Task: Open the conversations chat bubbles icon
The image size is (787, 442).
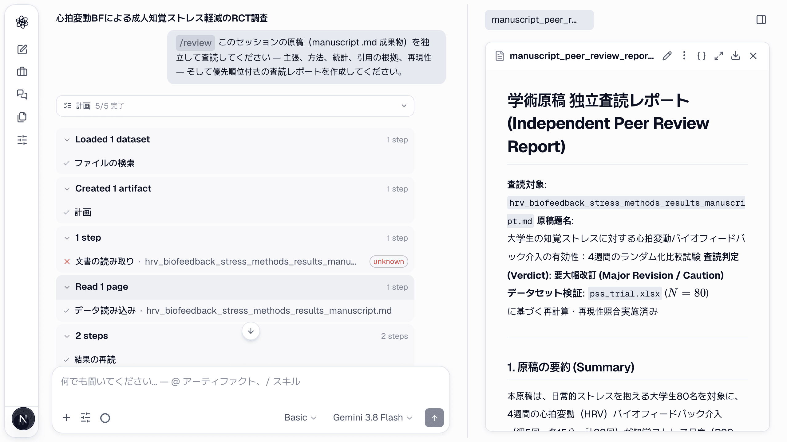Action: pyautogui.click(x=22, y=94)
